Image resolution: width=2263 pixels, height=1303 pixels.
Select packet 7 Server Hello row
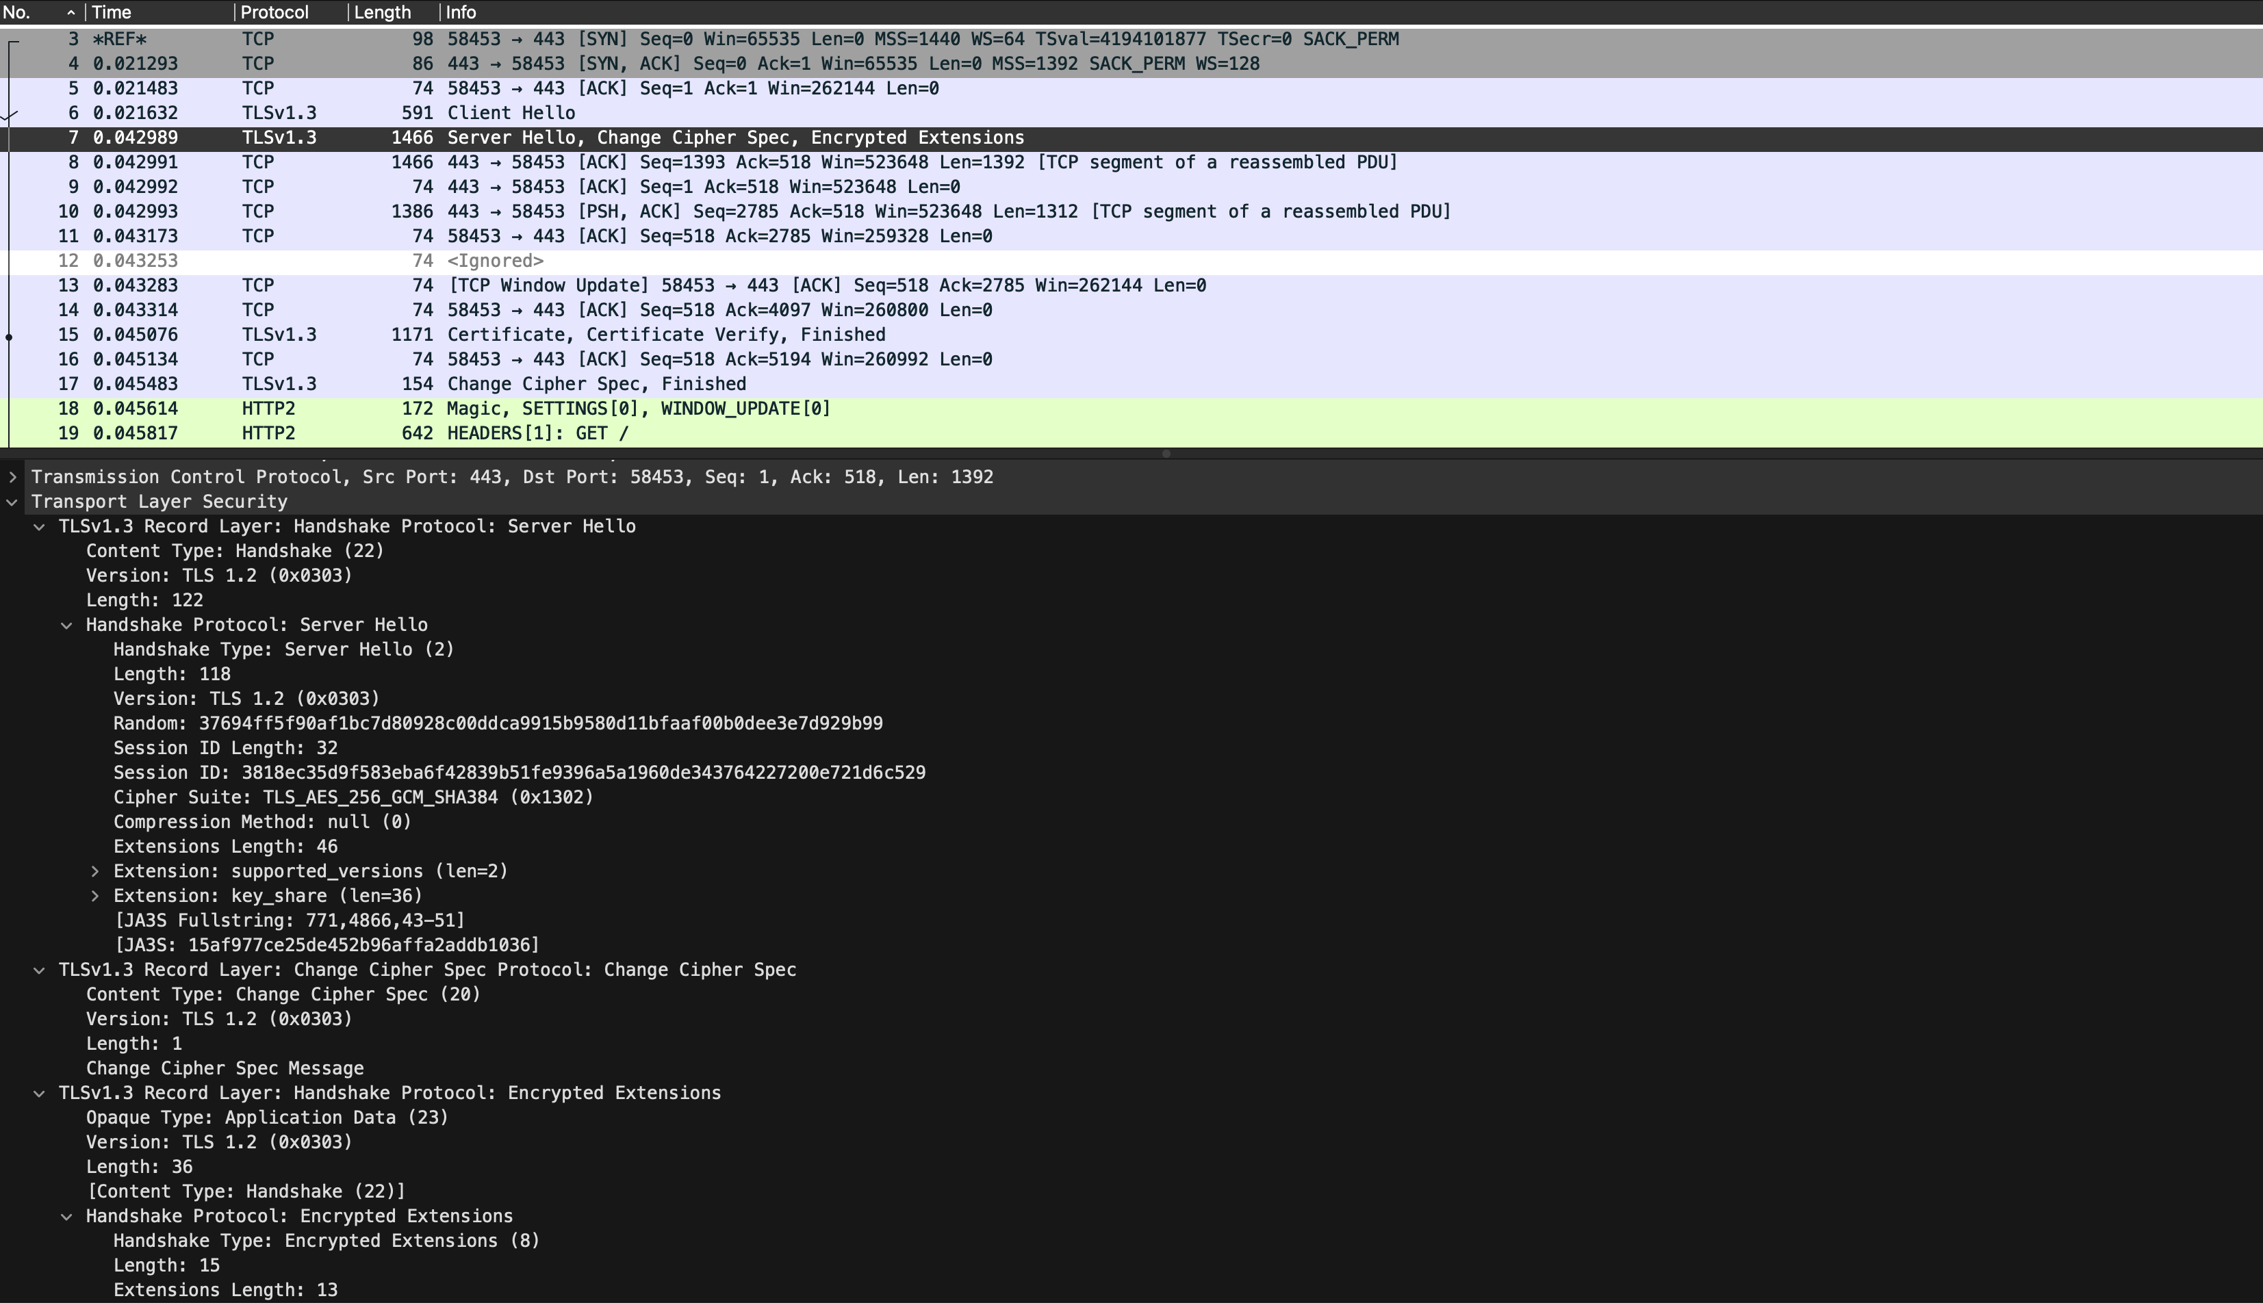(x=1131, y=138)
